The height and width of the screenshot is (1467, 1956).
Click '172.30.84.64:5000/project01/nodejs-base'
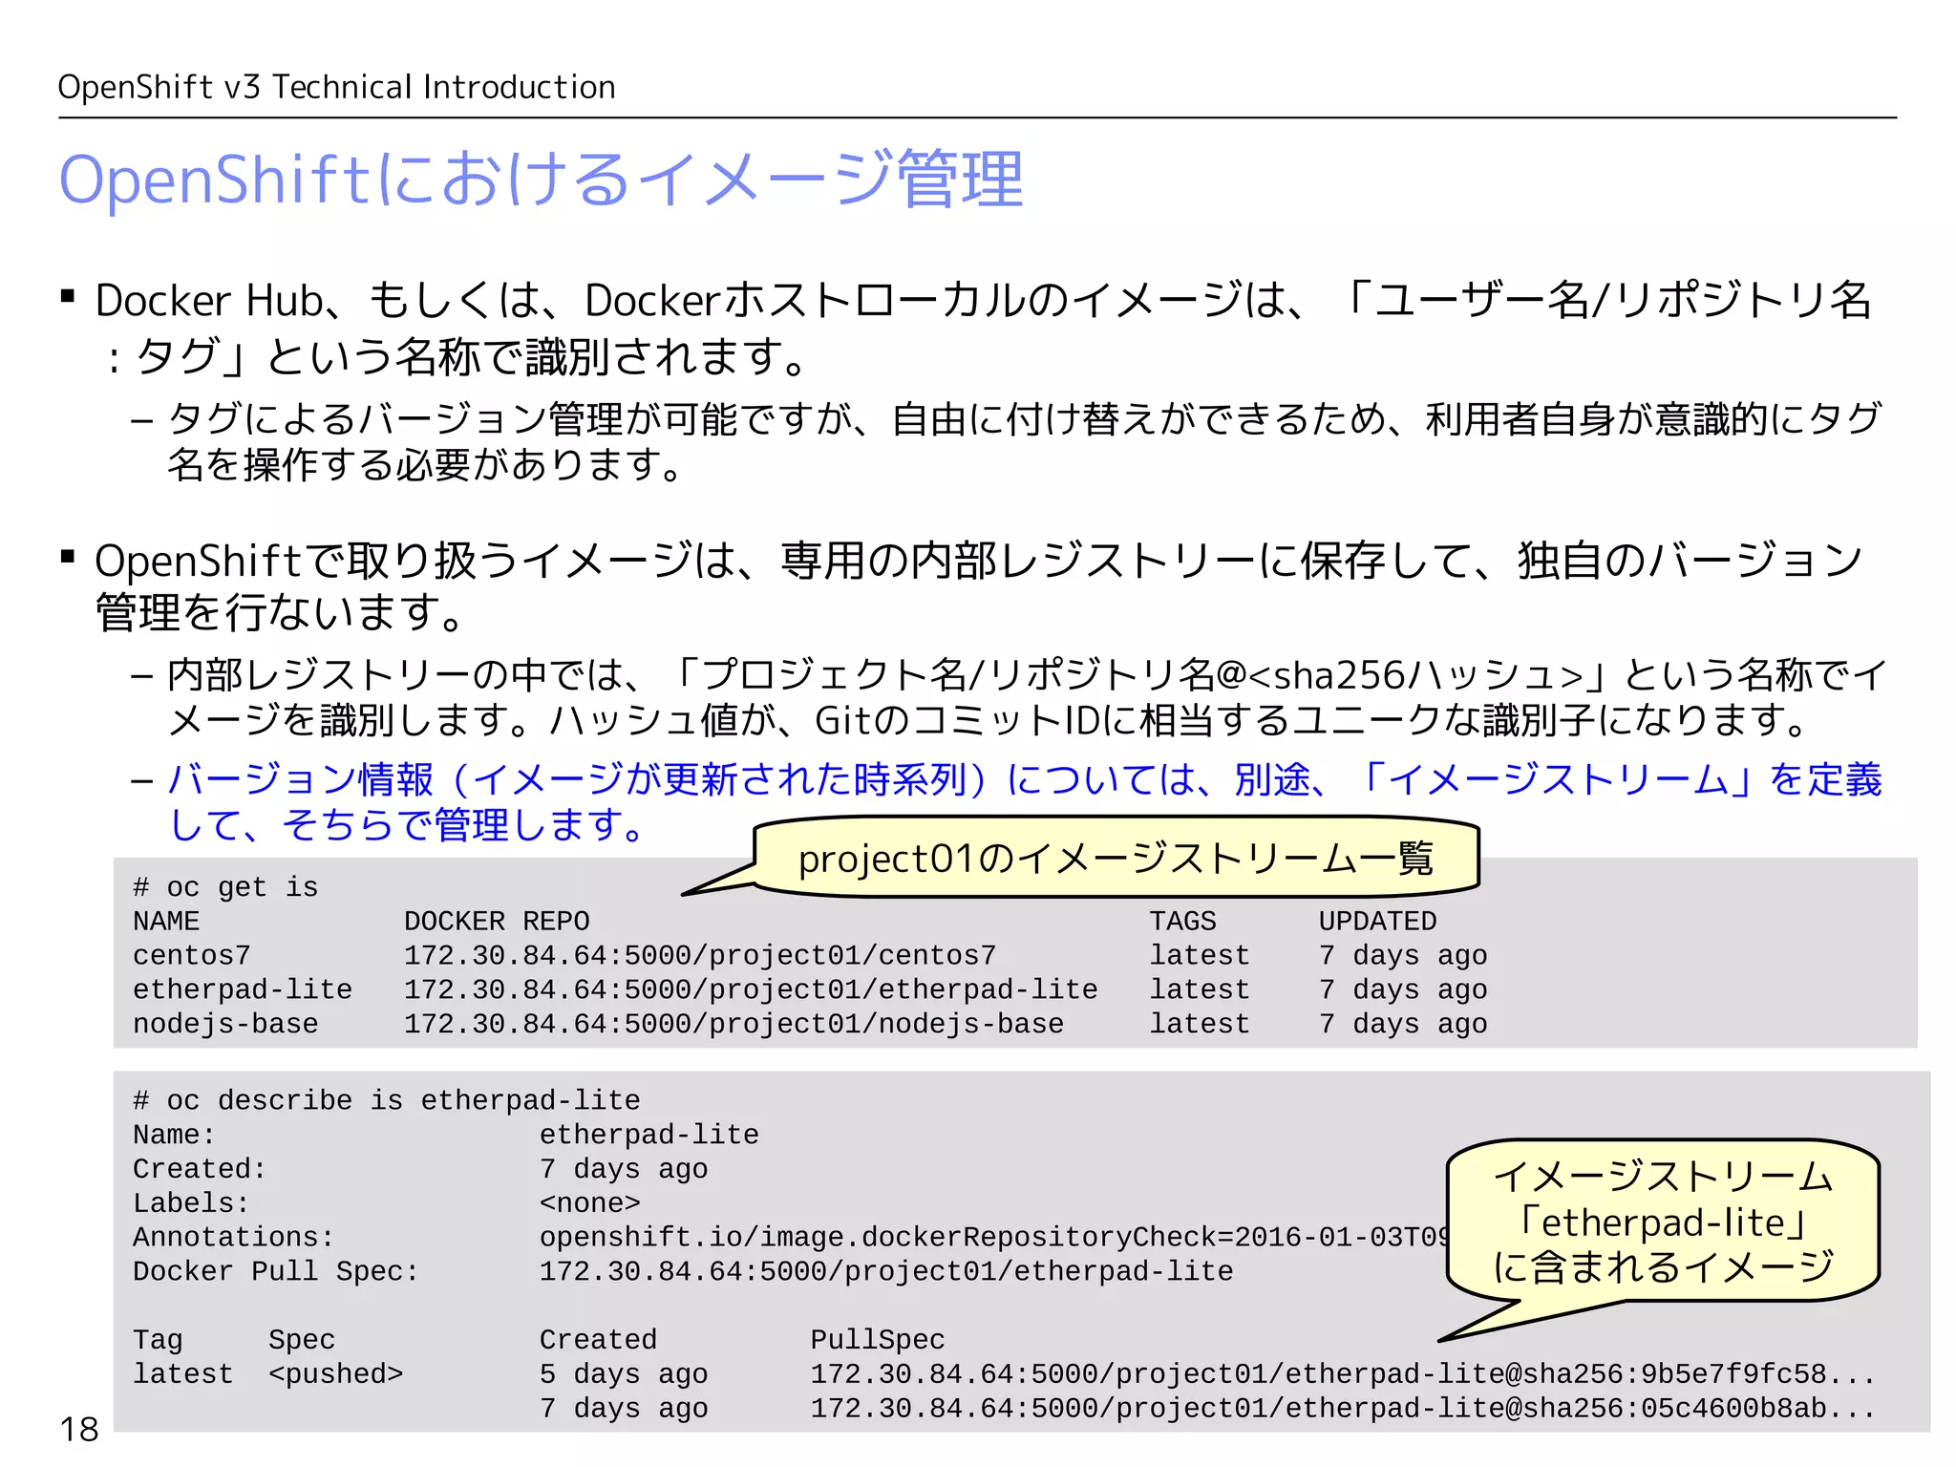coord(733,1024)
